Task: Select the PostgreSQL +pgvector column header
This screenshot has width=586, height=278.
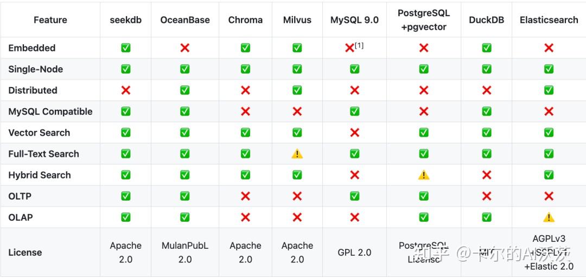Action: pyautogui.click(x=424, y=20)
